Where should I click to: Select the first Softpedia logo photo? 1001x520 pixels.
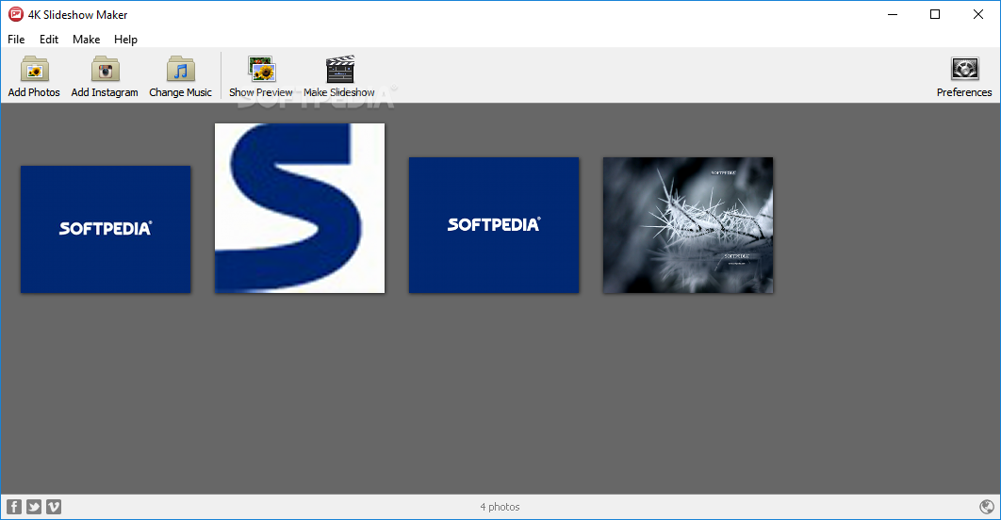tap(106, 229)
